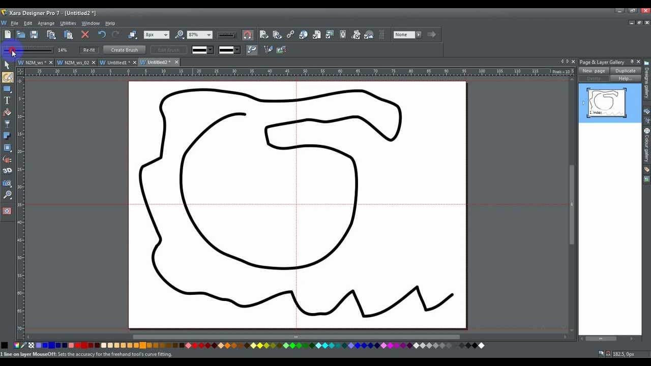651x366 pixels.
Task: Toggle the crossed-box icon
Action: click(x=343, y=35)
